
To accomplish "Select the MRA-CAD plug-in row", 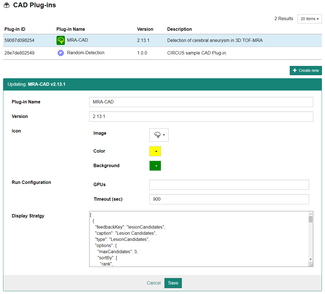I will coord(162,41).
